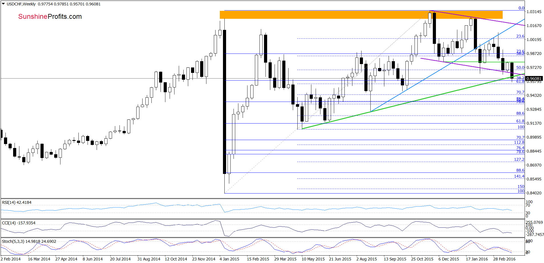Click the 1.03145 price axis label
Image resolution: width=544 pixels, height=263 pixels.
[x=534, y=12]
